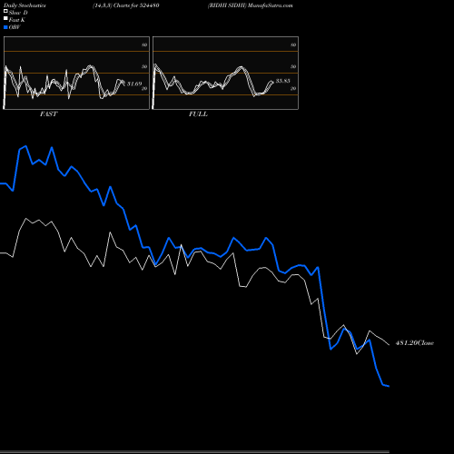
Task: Open the FAST stochastic chart panel
Action: (x=76, y=73)
